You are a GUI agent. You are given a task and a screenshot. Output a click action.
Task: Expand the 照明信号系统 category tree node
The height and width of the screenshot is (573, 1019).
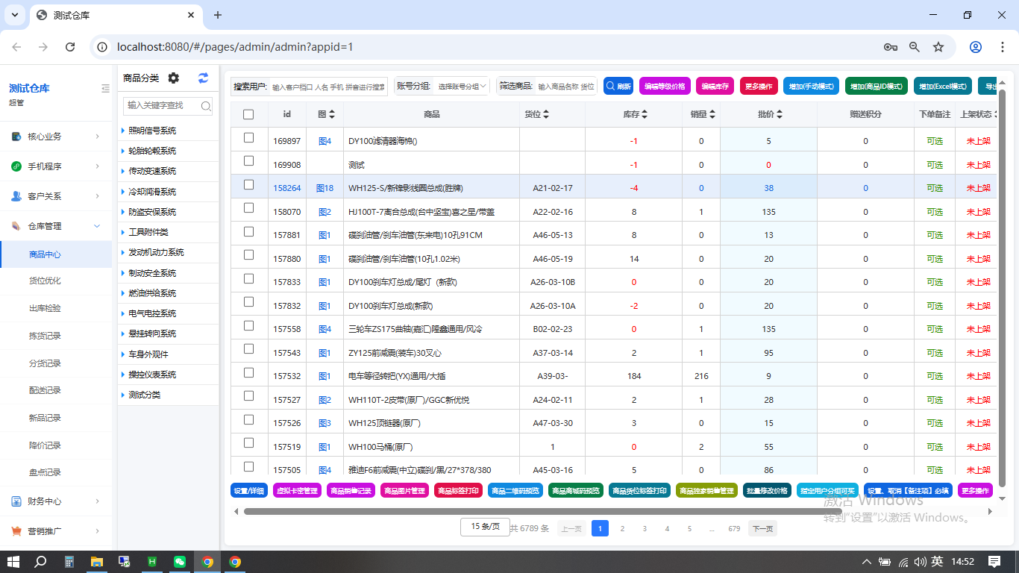pyautogui.click(x=122, y=131)
